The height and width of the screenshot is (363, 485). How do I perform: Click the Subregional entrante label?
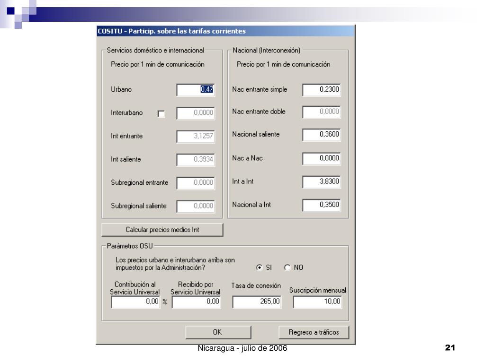click(x=140, y=182)
